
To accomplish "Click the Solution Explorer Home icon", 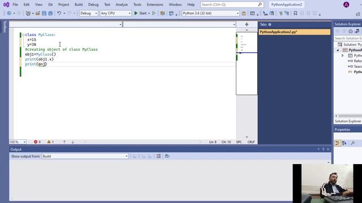I will pos(351,31).
